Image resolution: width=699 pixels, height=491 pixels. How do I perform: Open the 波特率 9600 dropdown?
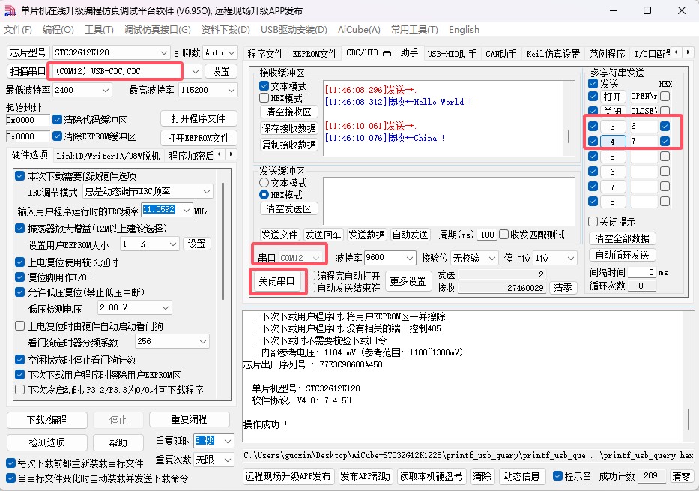pos(410,258)
